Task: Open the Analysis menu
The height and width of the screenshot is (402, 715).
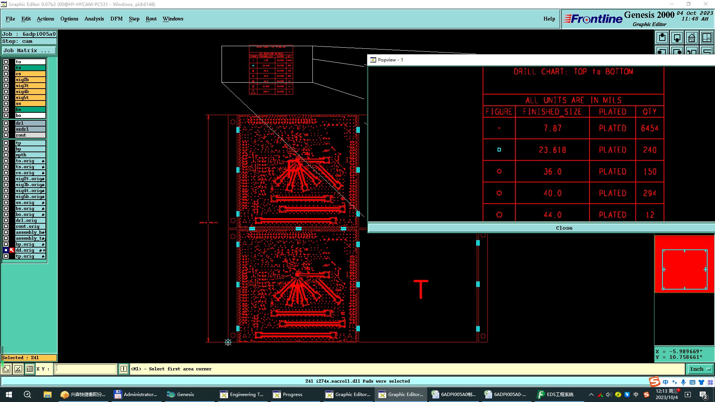Action: click(x=94, y=19)
